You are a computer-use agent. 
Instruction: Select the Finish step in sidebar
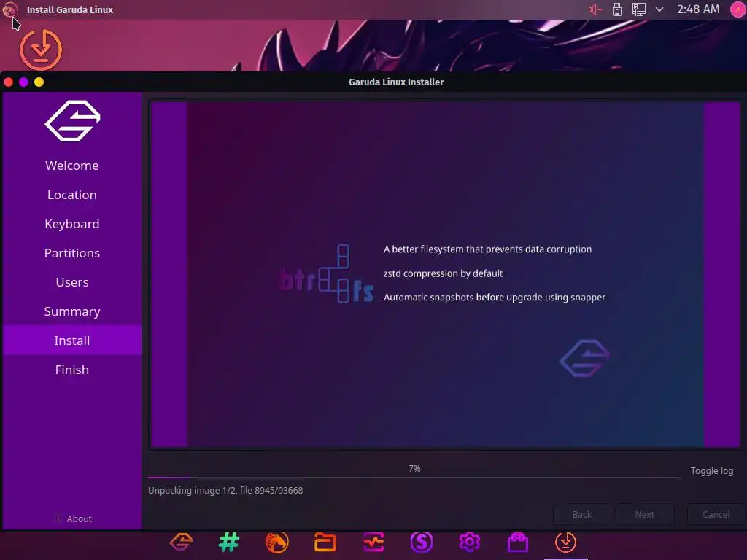[x=72, y=370]
